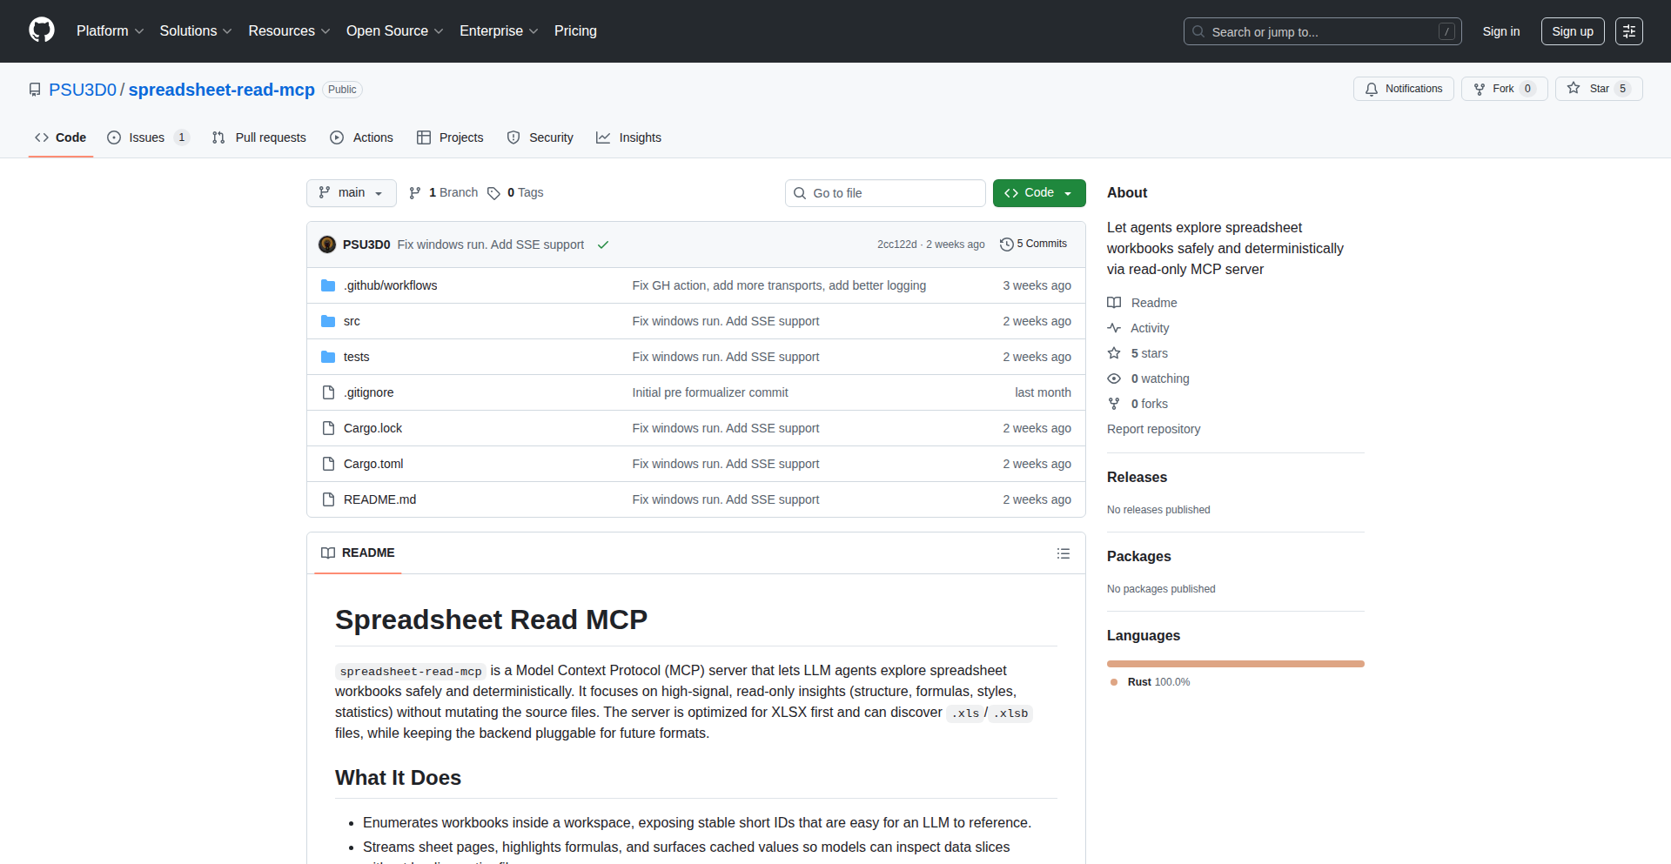
Task: Click the Activity pulse icon
Action: pos(1115,328)
